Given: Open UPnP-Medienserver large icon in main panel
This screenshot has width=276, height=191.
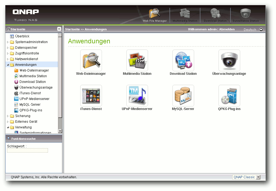Looking at the screenshot, I should point(137,95).
